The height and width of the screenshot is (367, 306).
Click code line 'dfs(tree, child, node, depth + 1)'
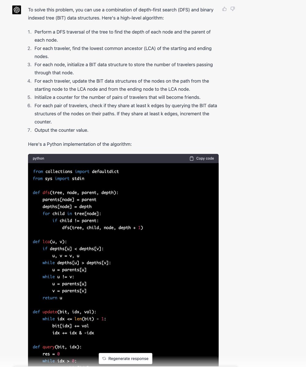point(103,228)
